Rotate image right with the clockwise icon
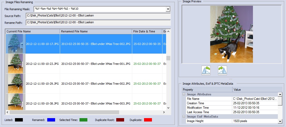This screenshot has width=286, height=127. [222, 71]
